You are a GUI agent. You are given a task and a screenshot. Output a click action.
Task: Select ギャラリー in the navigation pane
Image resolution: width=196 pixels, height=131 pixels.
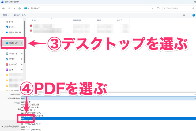[11, 27]
